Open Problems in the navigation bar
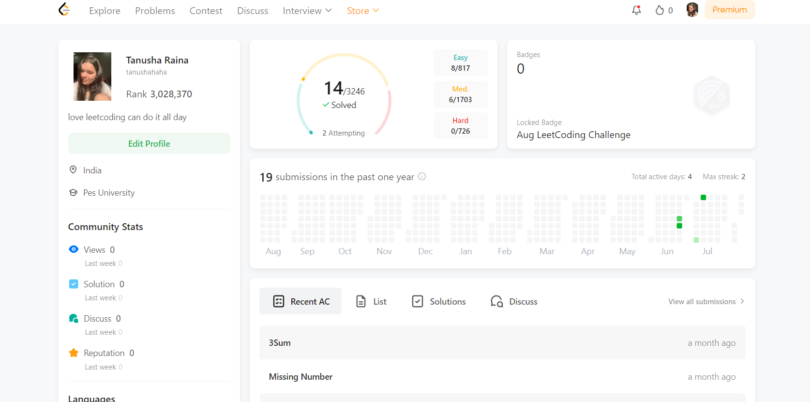Screen dimensions: 810x402 155,11
